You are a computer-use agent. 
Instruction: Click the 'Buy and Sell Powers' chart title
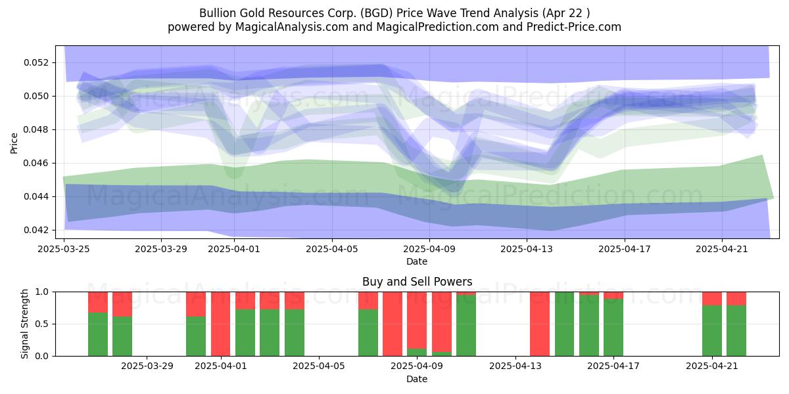point(417,282)
